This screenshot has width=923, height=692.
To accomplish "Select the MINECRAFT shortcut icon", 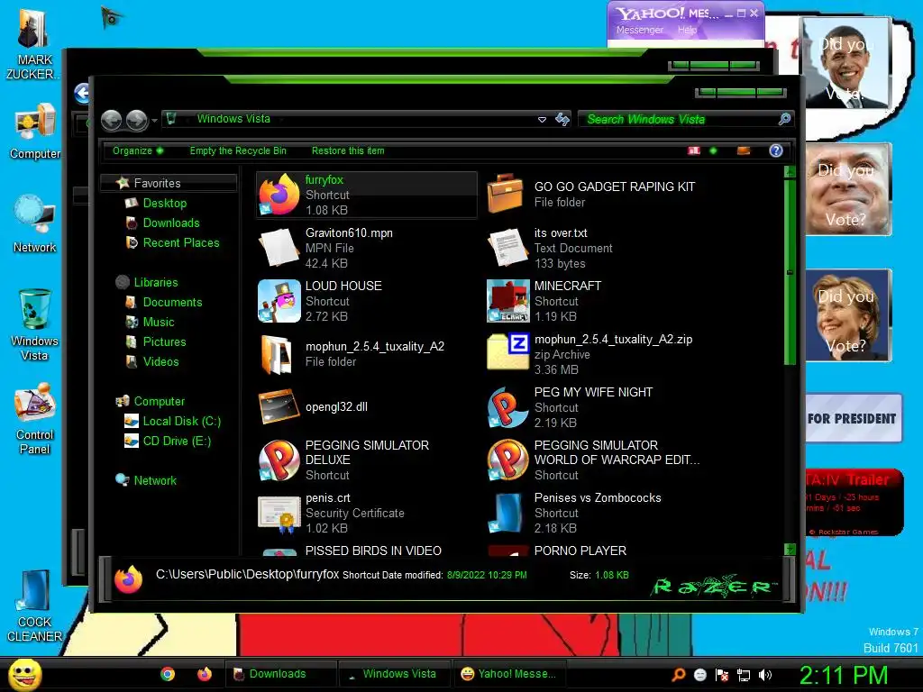I will [x=508, y=301].
